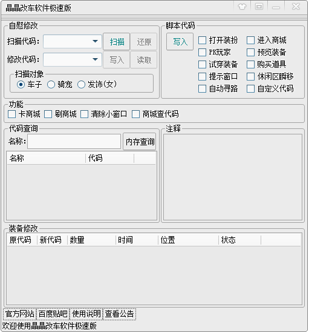Click the 状态 column header

[x=239, y=240]
